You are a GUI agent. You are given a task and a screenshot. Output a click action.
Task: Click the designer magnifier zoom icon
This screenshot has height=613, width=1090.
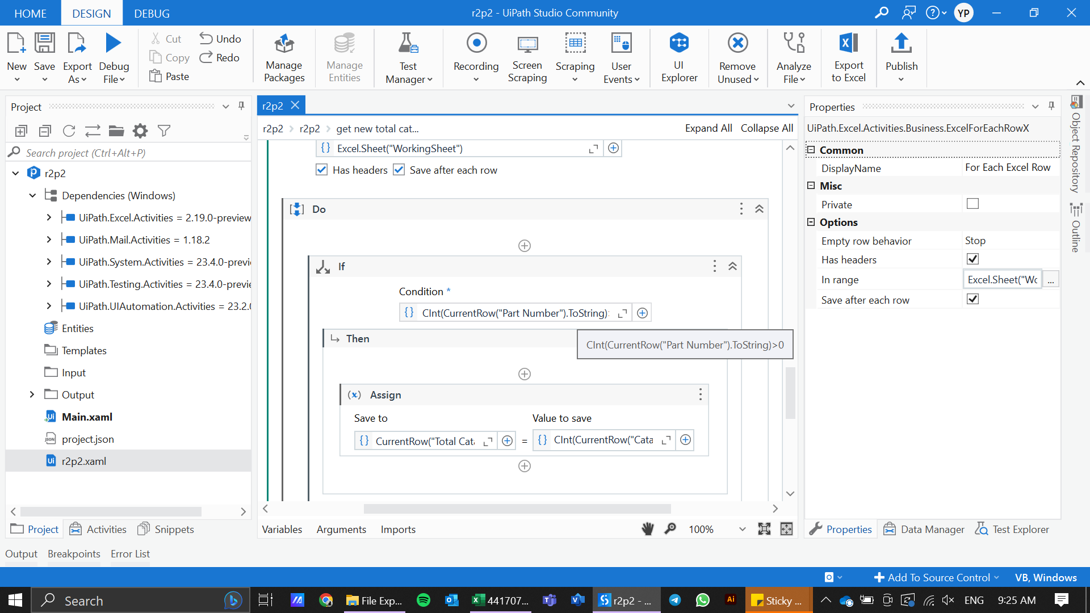coord(670,529)
